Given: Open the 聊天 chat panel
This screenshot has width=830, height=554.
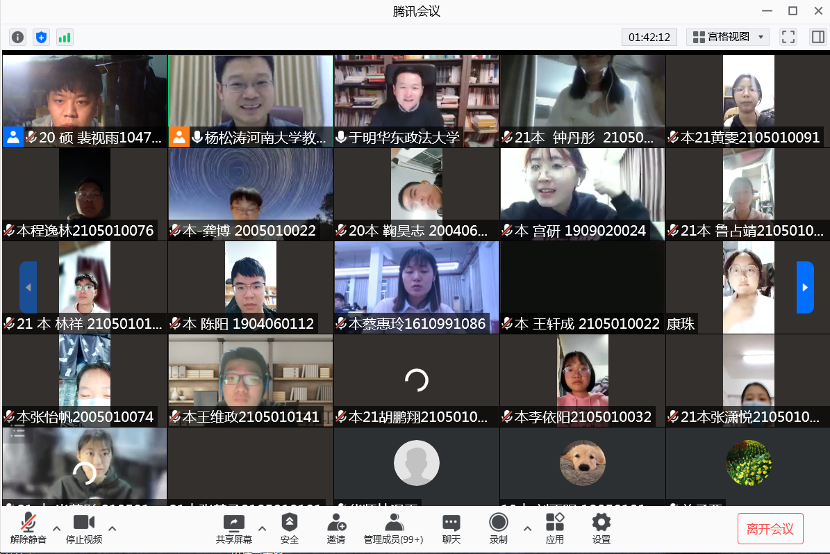Looking at the screenshot, I should 451,528.
